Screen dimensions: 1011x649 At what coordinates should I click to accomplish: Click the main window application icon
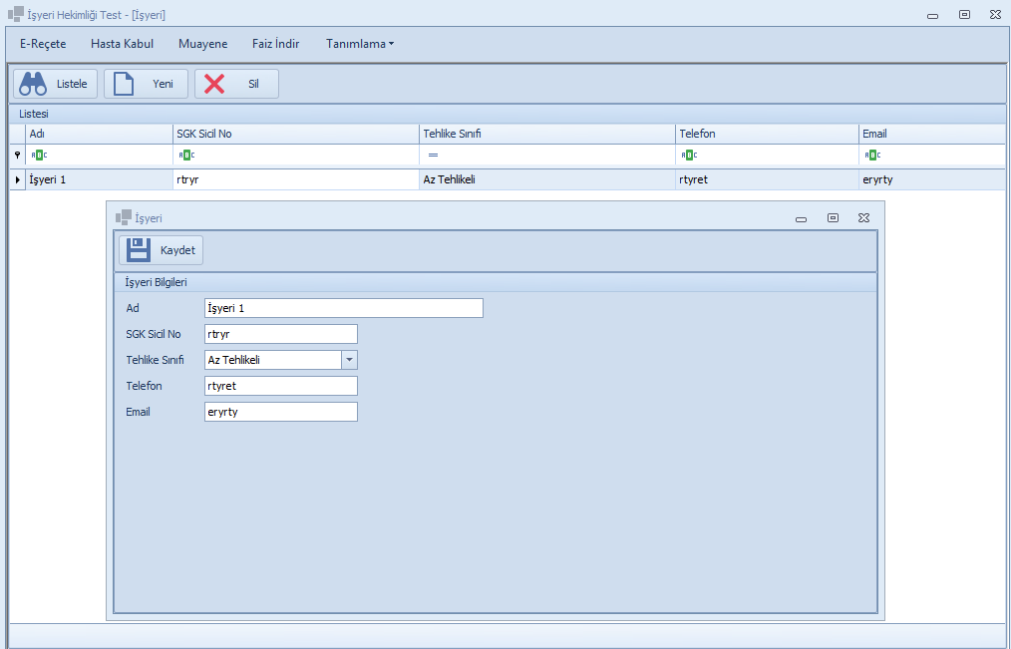[16, 14]
